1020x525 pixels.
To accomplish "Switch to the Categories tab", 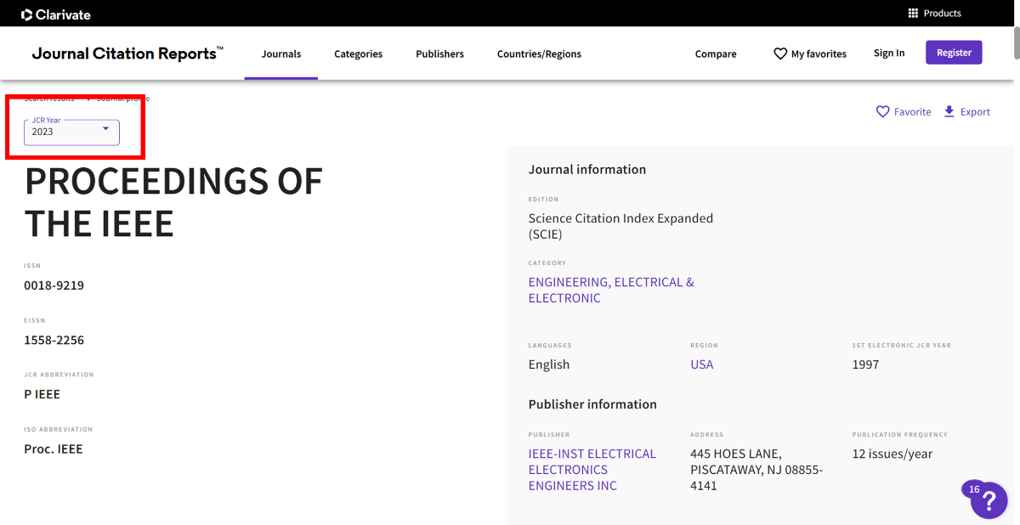I will pos(358,54).
